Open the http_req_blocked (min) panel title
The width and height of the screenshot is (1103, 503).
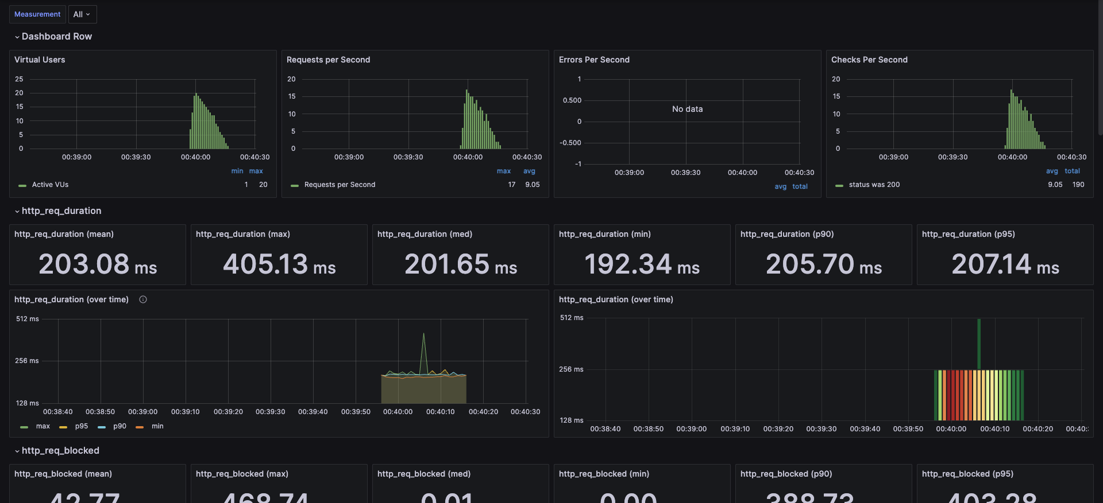pos(604,474)
